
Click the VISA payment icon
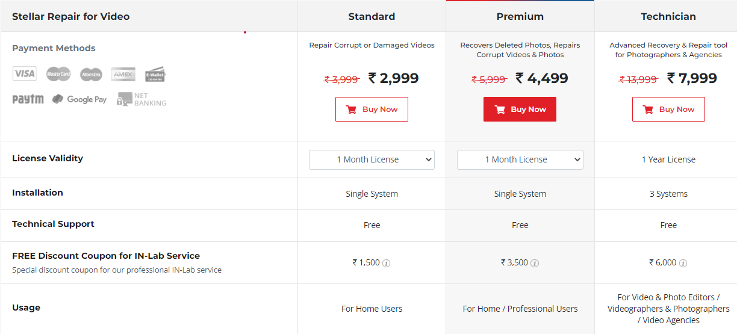(x=25, y=74)
